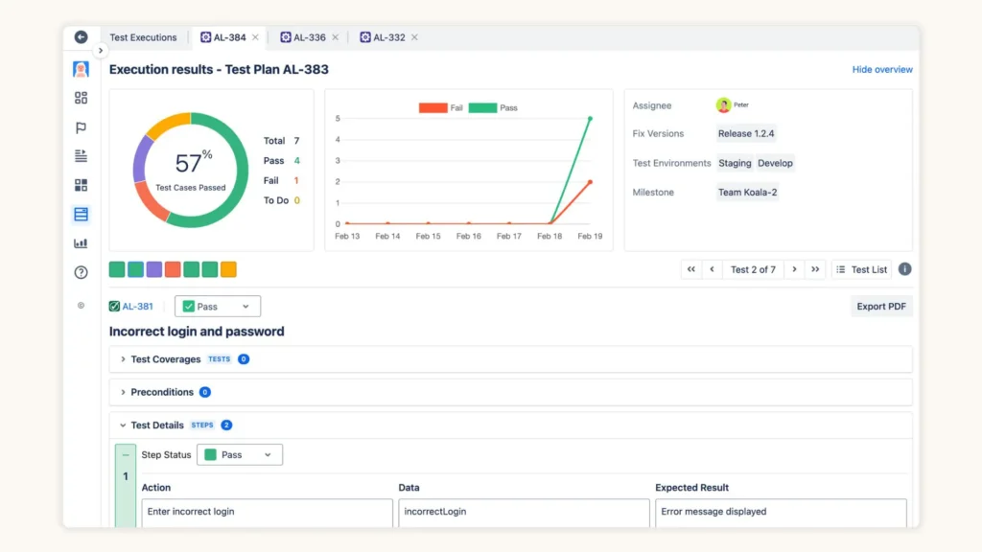Click the Release 1.2.4 fix version tag
This screenshot has width=982, height=552.
[x=746, y=133]
